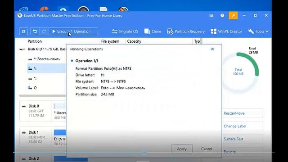288x162 pixels.
Task: Sort by the File system column header
Action: point(110,41)
